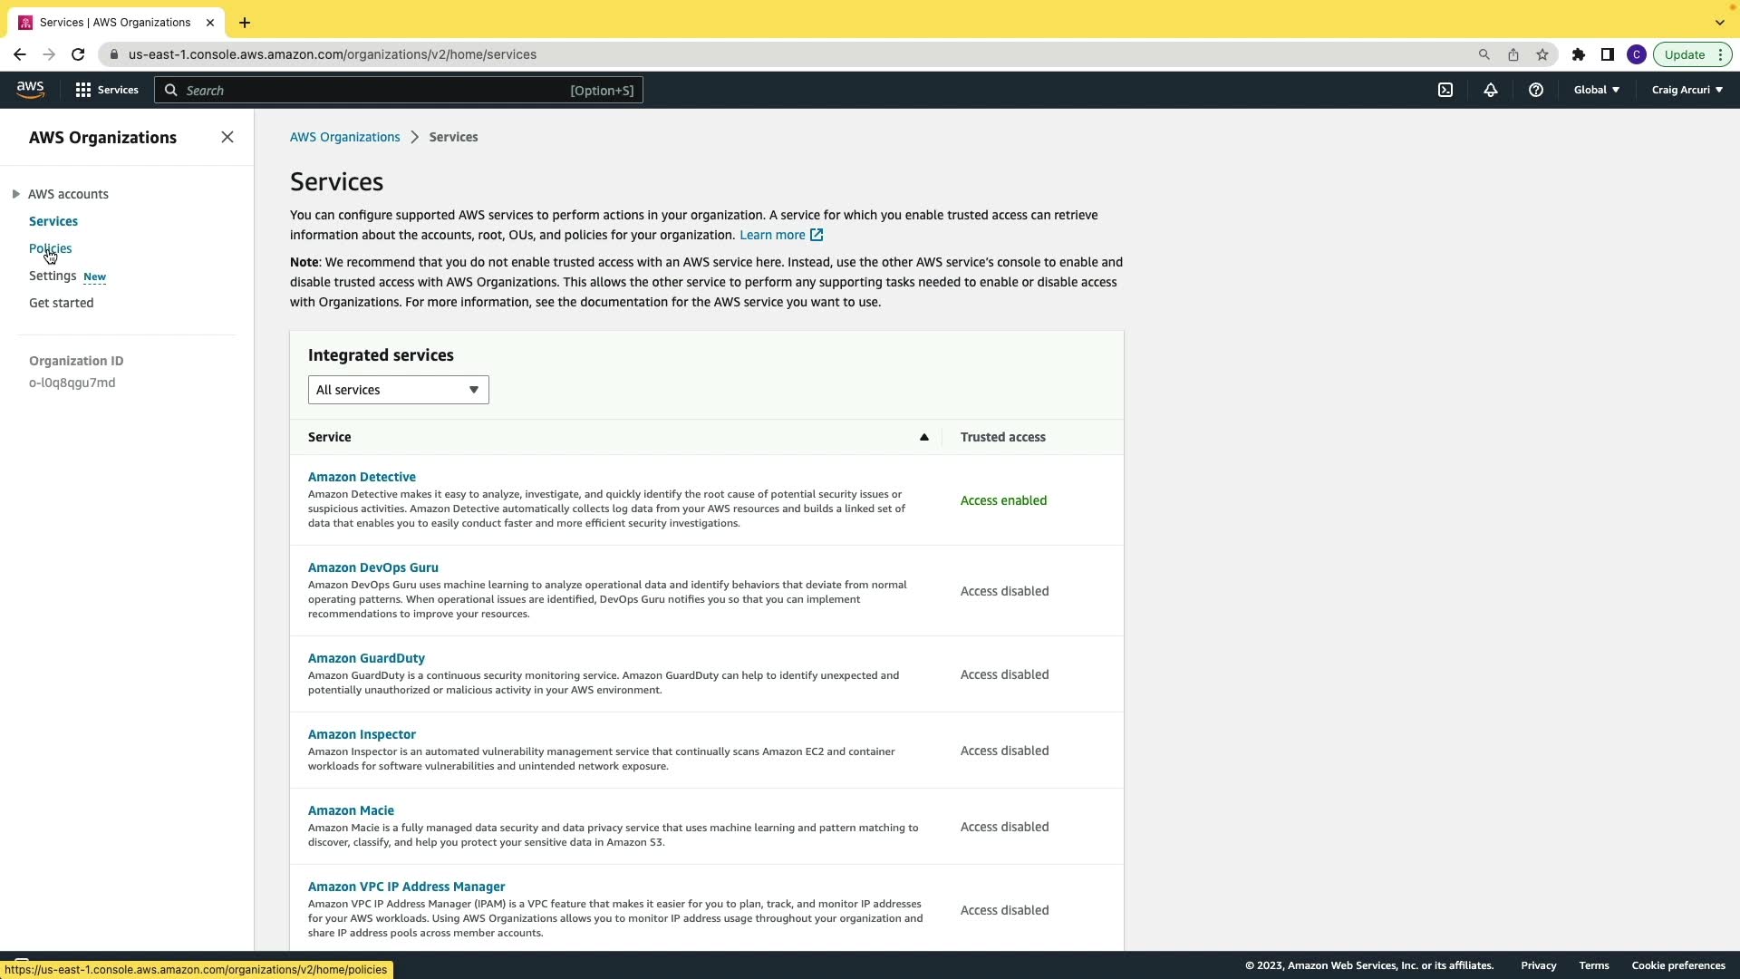The width and height of the screenshot is (1740, 979).
Task: Click browser extensions puzzle icon
Action: 1578,54
